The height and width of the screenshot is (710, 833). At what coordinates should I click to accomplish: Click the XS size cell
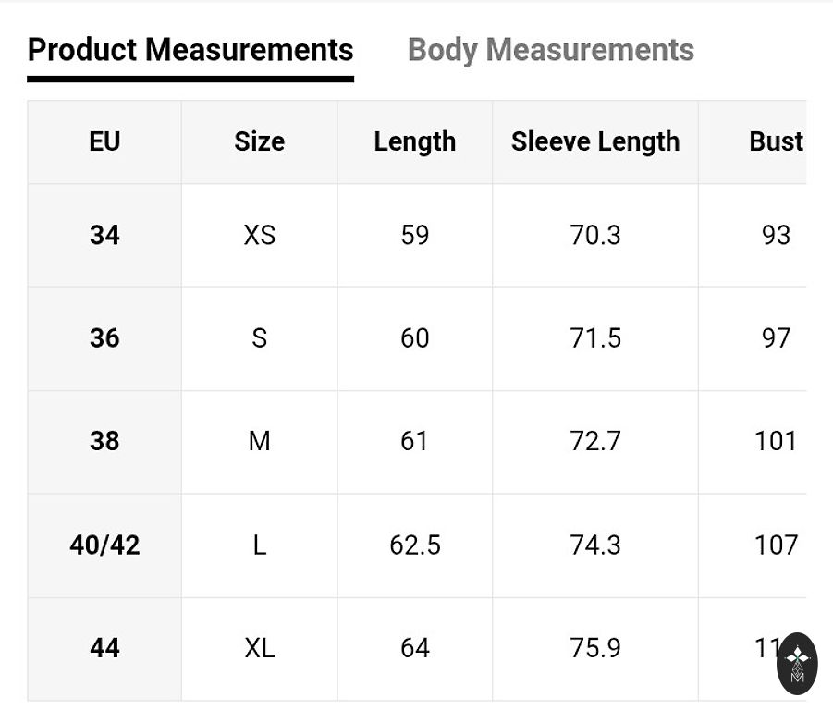point(259,236)
